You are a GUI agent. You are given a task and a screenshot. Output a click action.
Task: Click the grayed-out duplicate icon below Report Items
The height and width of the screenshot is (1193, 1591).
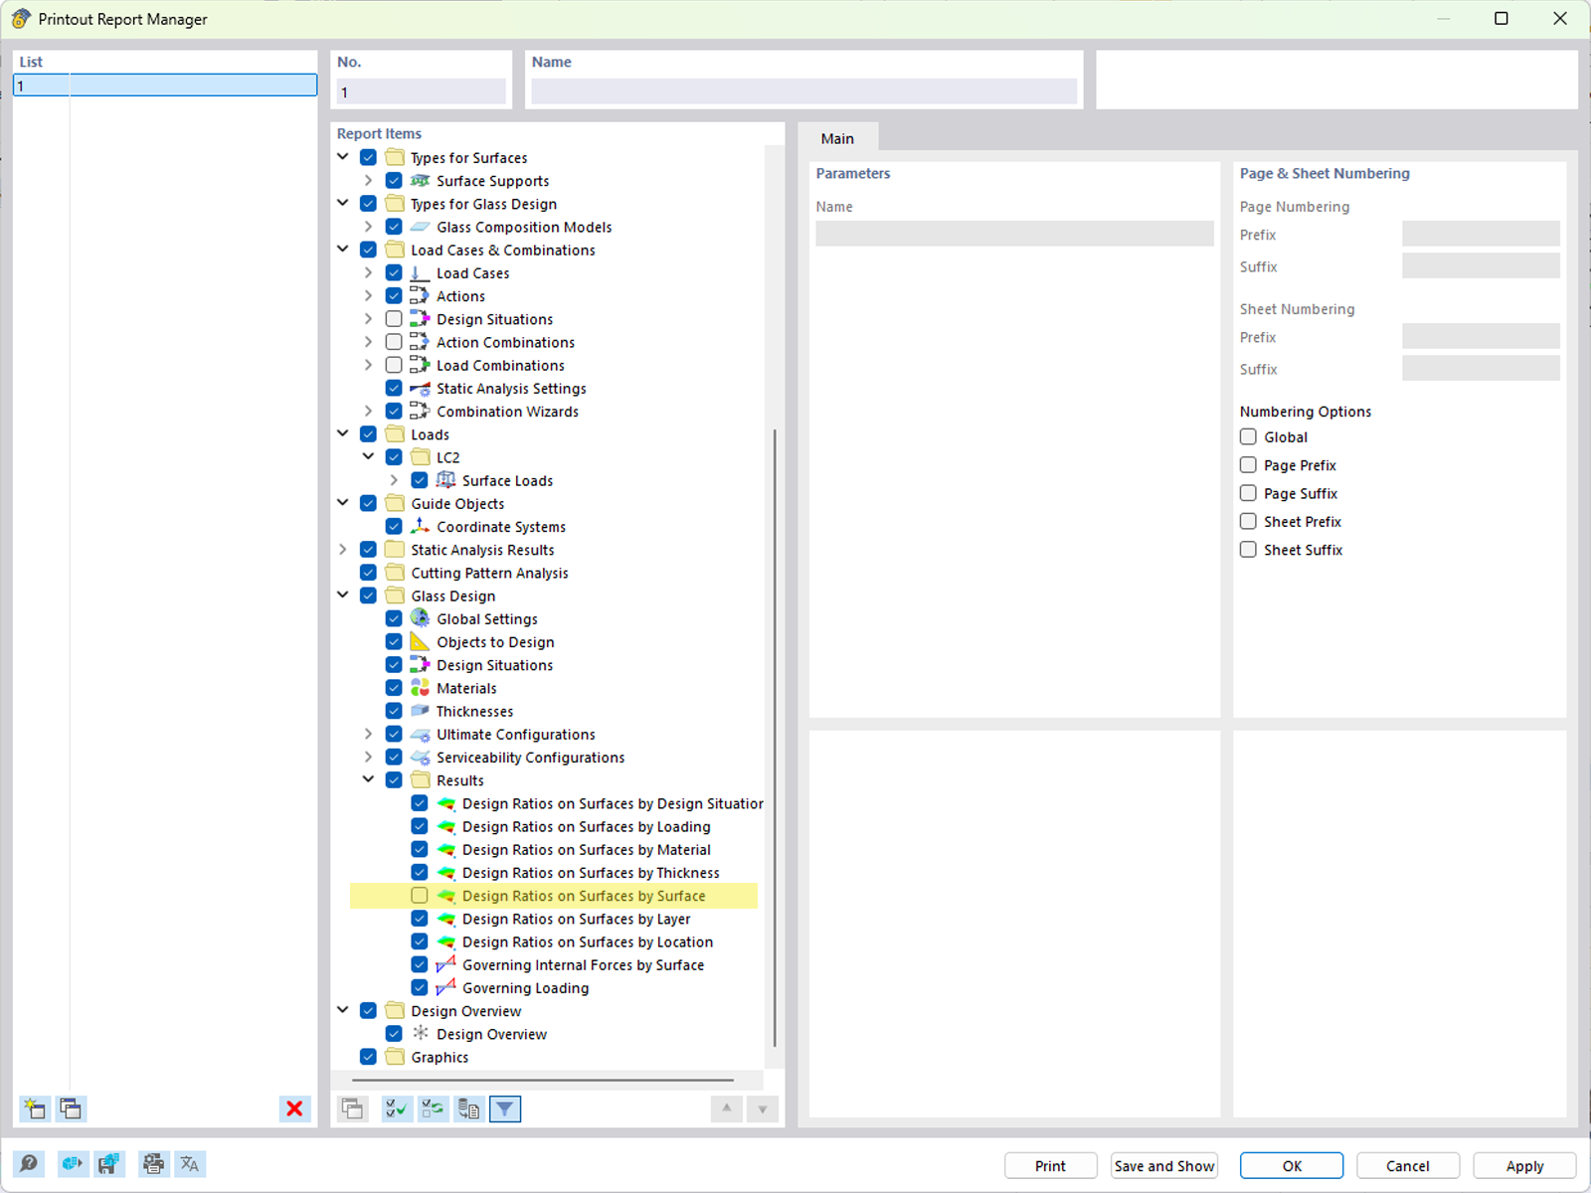click(x=352, y=1108)
